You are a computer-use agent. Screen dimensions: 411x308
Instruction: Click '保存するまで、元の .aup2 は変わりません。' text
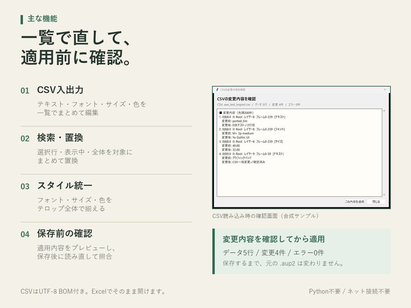click(283, 263)
